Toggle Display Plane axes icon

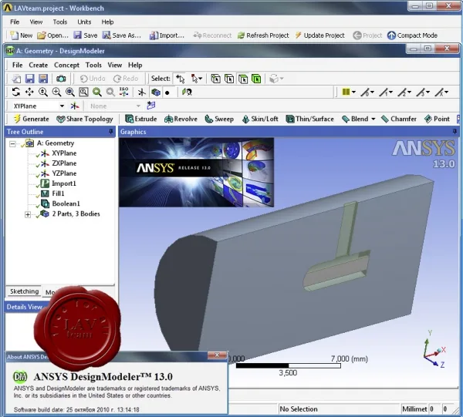142,92
